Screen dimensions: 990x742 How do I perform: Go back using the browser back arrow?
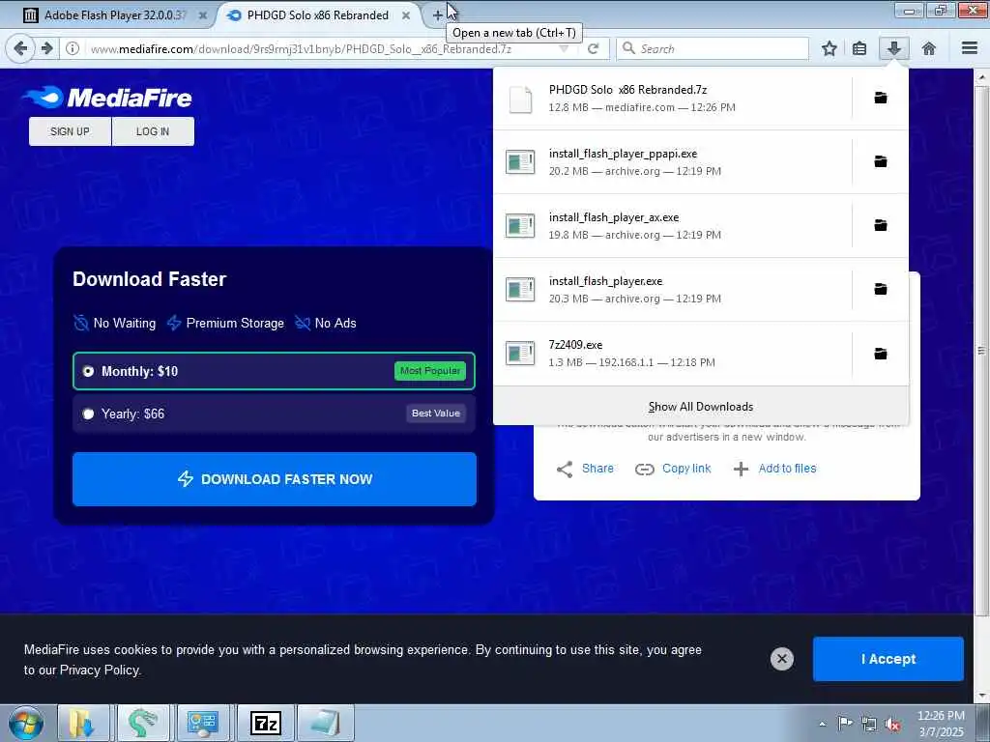(20, 48)
